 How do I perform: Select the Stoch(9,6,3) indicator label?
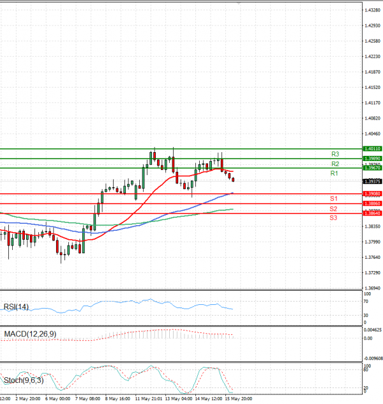pos(22,381)
